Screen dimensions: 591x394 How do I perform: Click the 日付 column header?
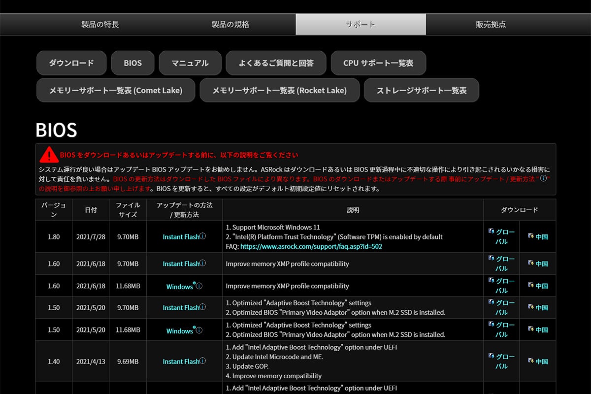point(91,210)
